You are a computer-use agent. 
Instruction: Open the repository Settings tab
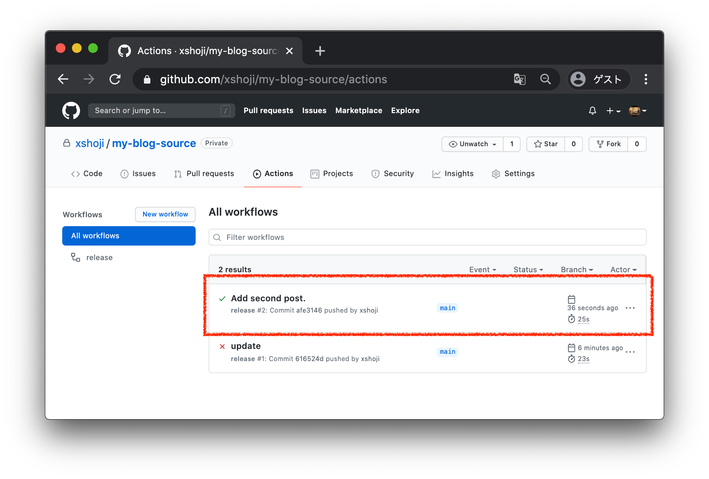(513, 174)
